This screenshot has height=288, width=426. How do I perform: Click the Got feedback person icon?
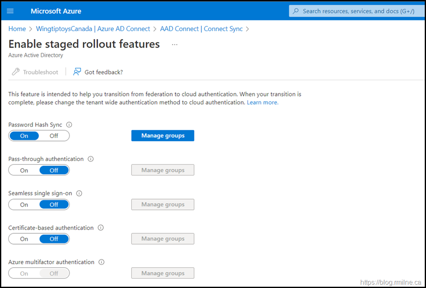coord(77,72)
